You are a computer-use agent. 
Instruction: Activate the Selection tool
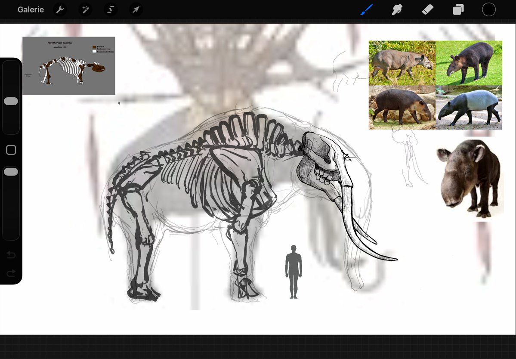click(110, 9)
